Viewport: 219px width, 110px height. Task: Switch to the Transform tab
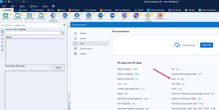(74, 10)
